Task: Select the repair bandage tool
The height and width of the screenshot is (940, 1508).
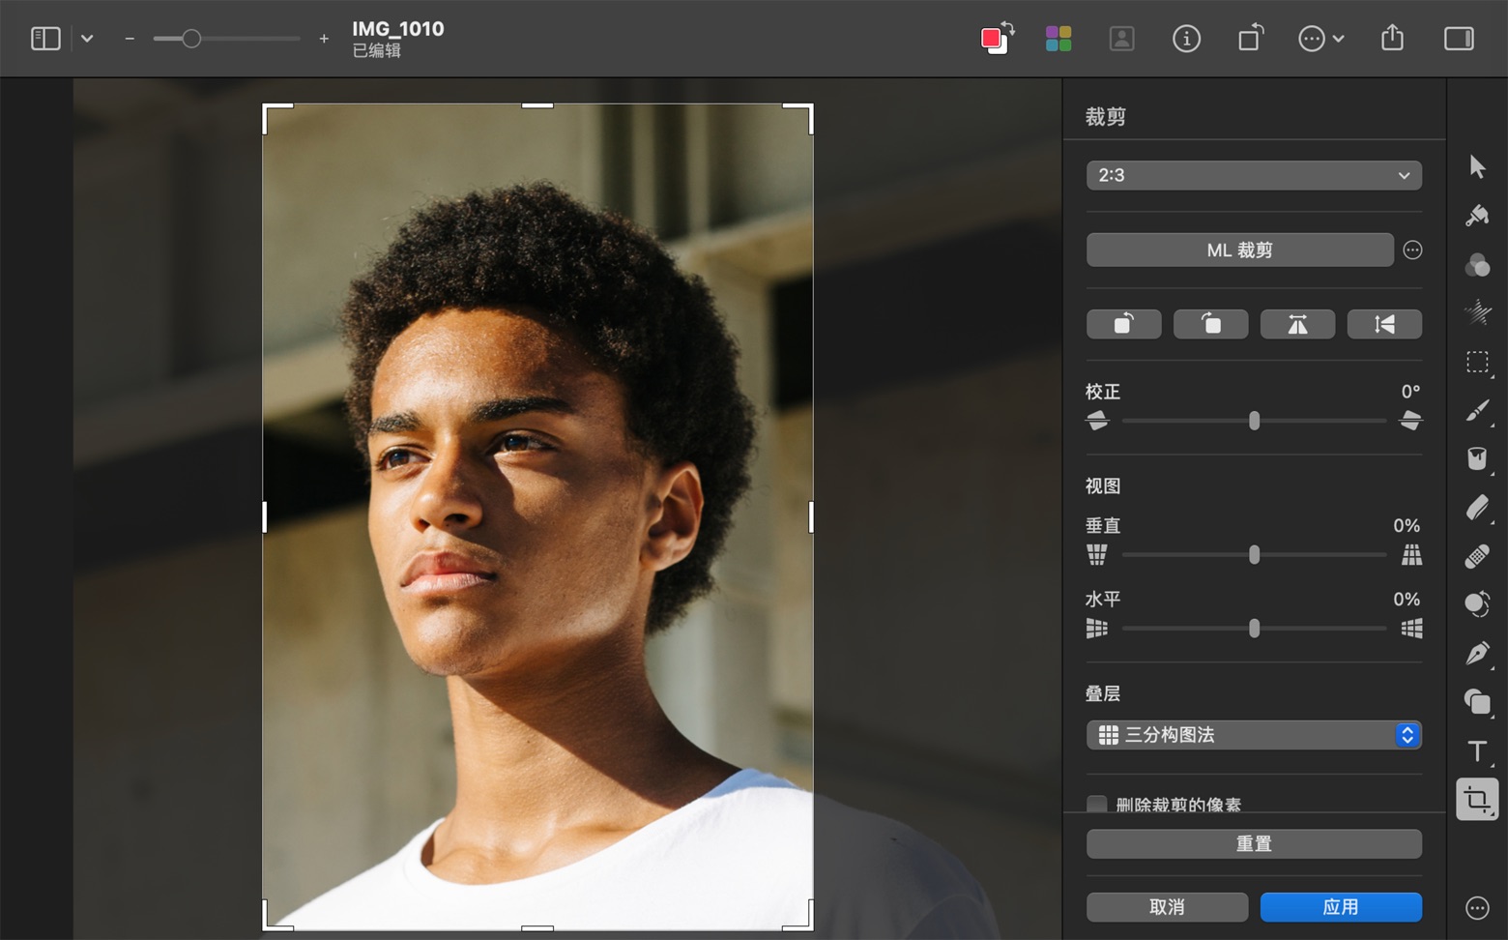Action: [x=1477, y=556]
